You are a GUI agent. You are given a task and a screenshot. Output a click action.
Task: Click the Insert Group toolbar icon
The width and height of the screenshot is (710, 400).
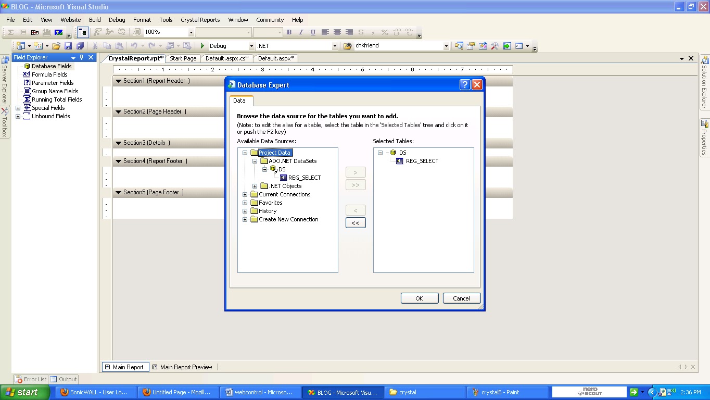[x=22, y=32]
